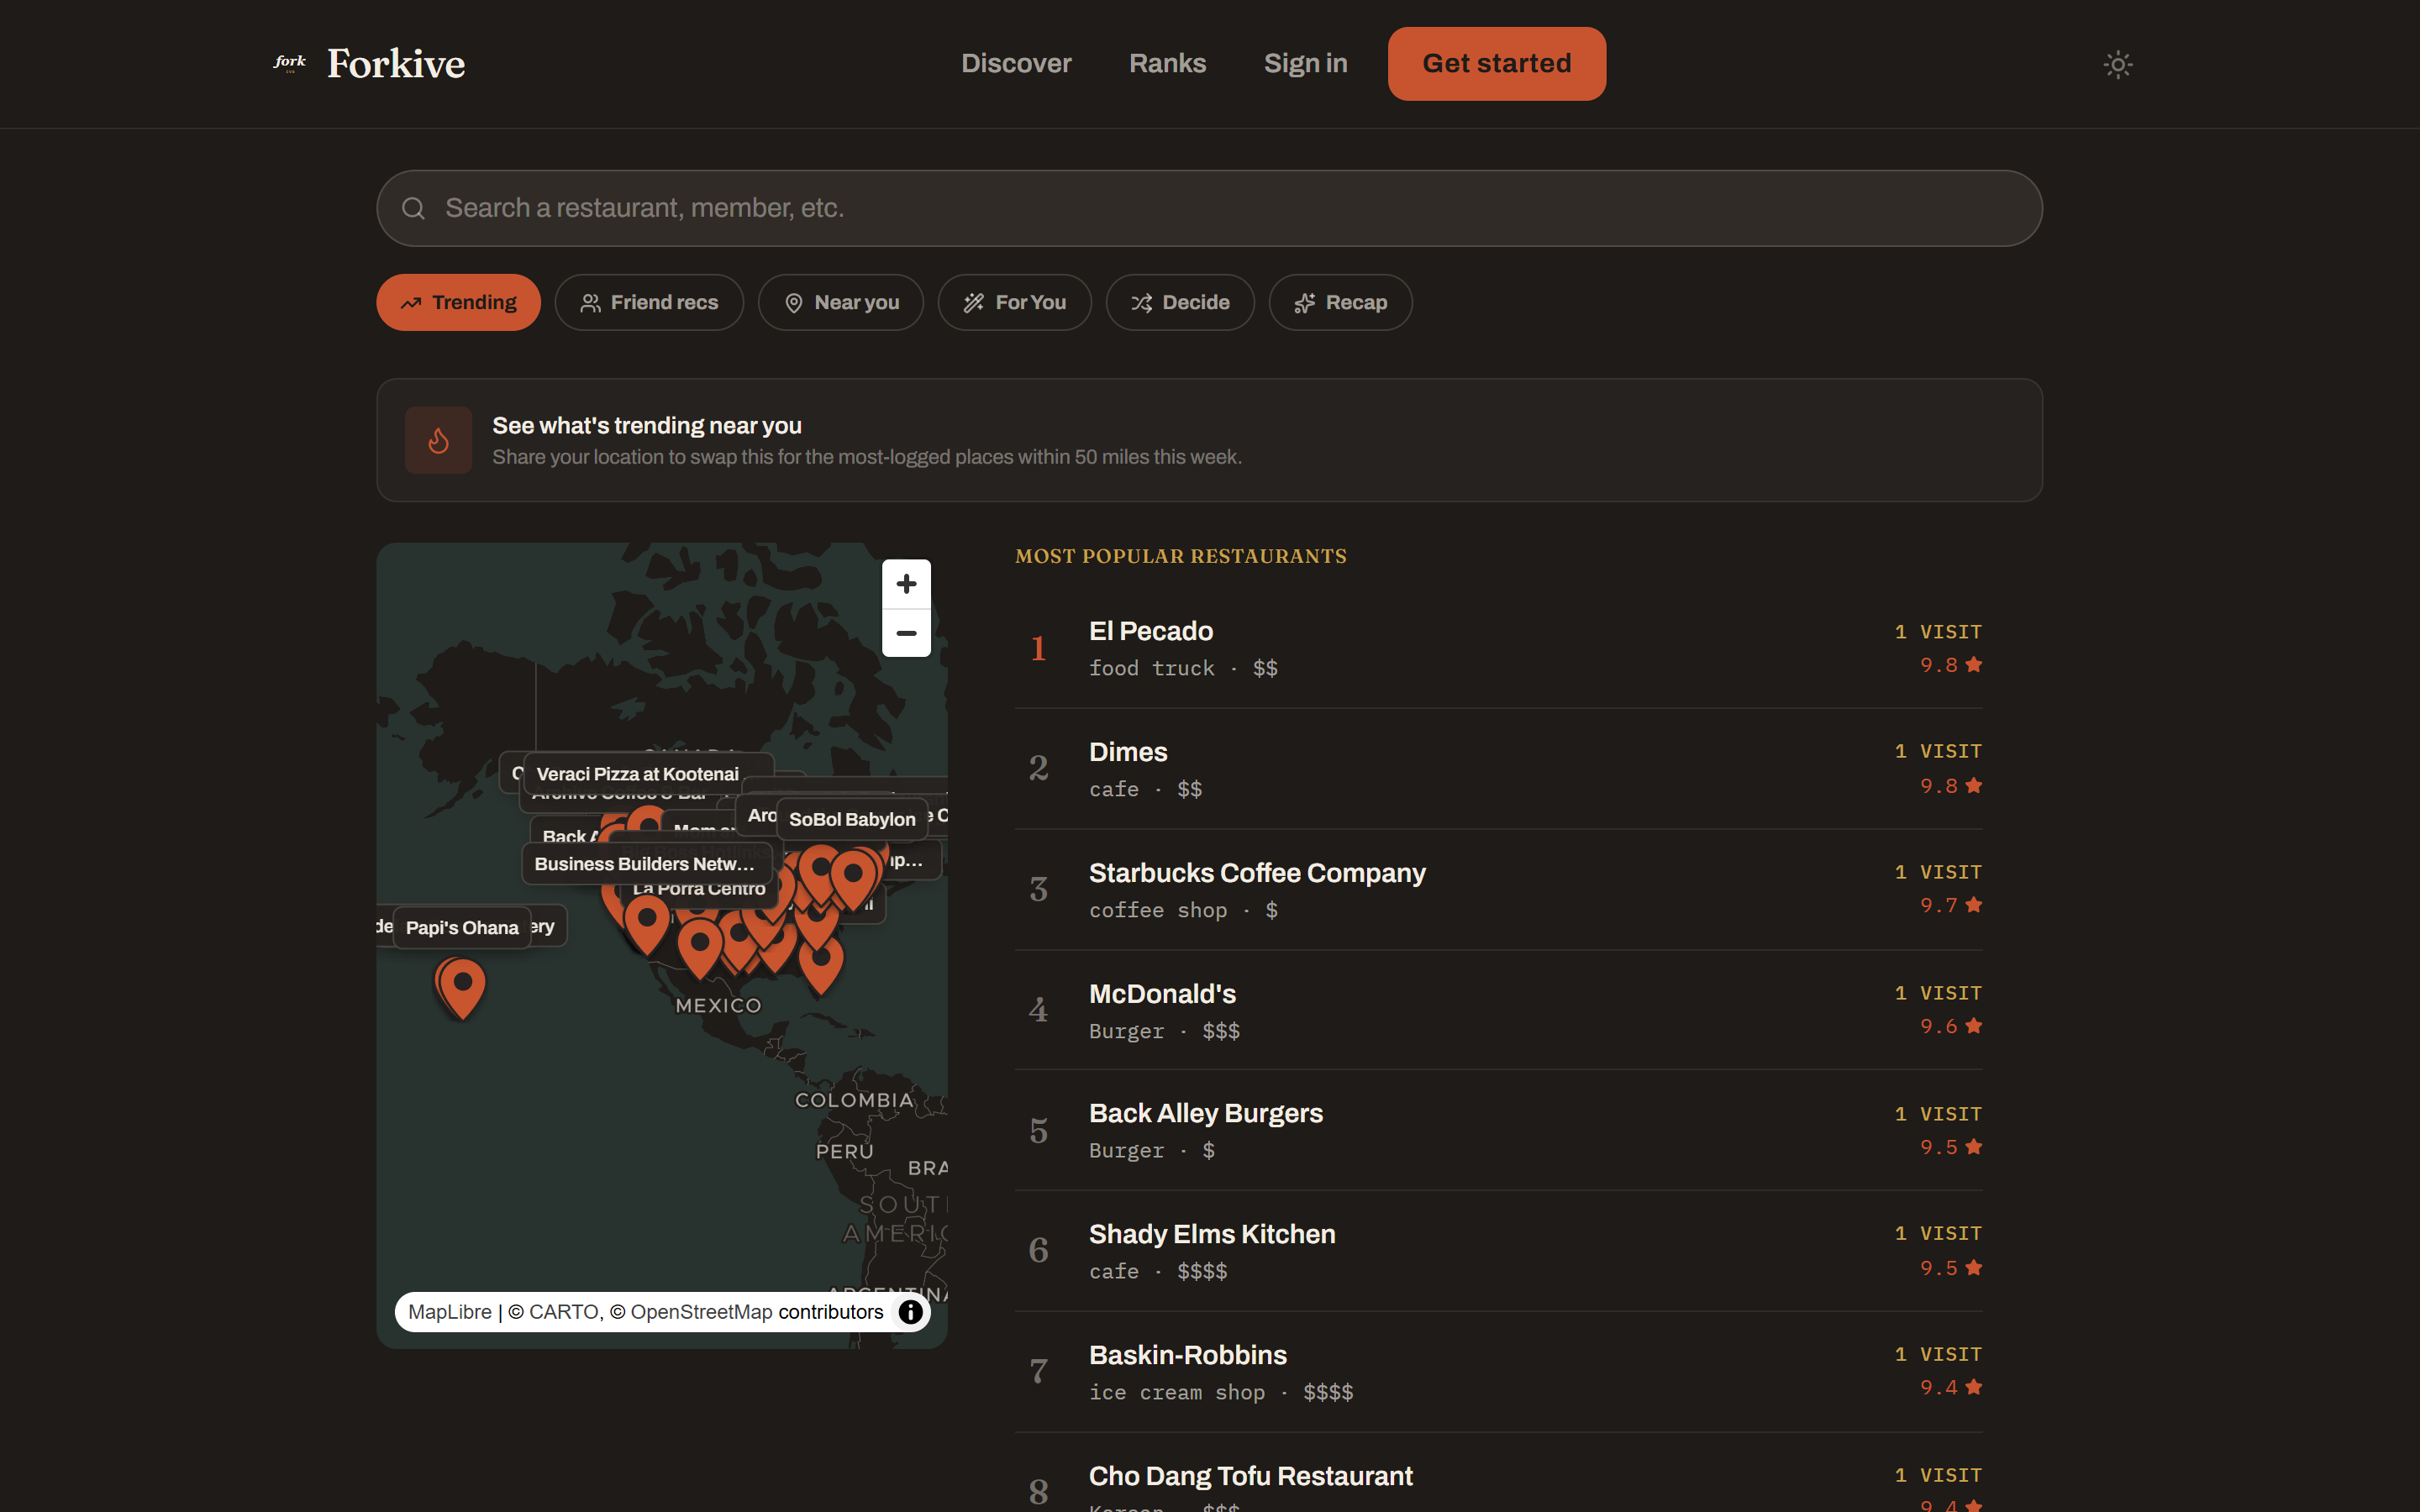Focus the restaurant search field
2420x1512 pixels.
point(1209,208)
